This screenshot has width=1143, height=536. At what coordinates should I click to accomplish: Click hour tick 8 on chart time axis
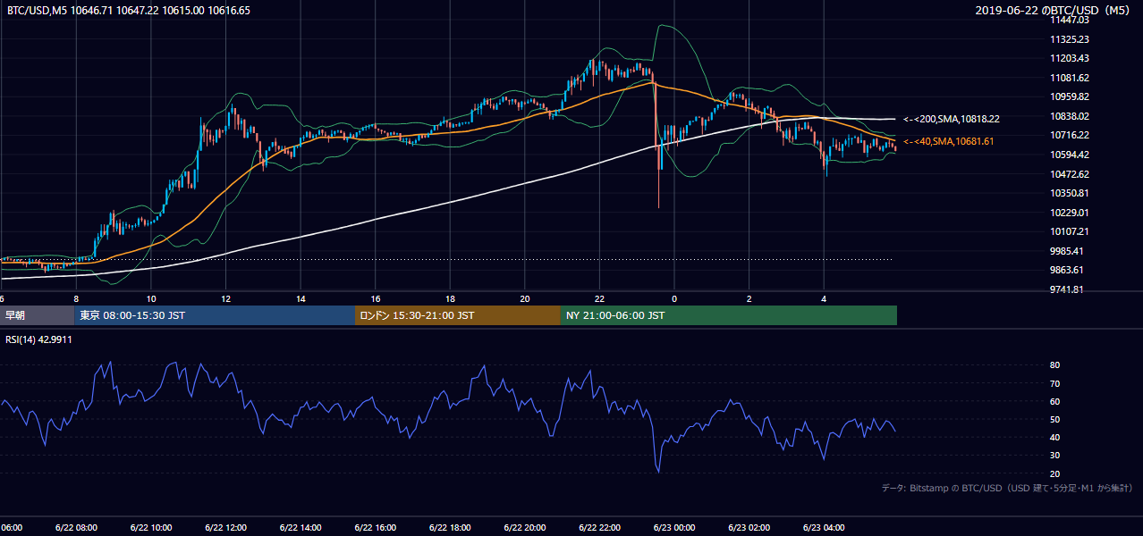76,298
